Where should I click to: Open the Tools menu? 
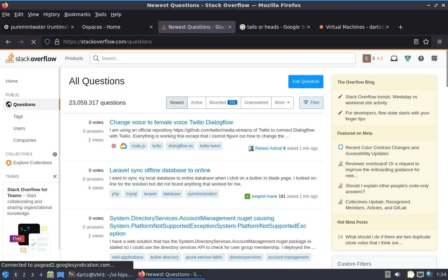100,14
